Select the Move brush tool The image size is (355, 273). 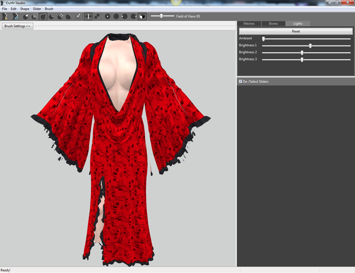(x=60, y=16)
